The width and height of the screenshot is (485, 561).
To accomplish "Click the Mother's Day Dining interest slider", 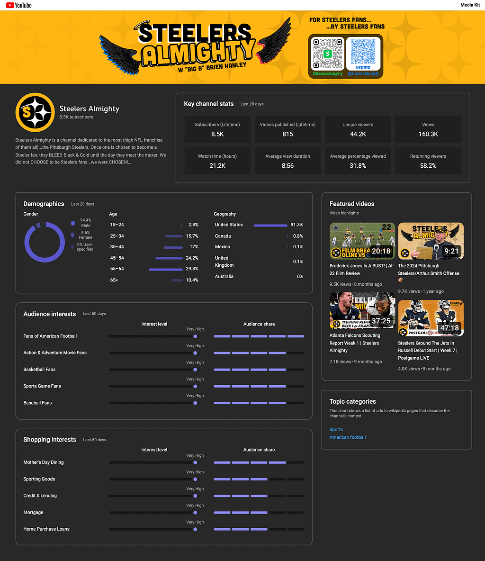I will click(x=154, y=462).
